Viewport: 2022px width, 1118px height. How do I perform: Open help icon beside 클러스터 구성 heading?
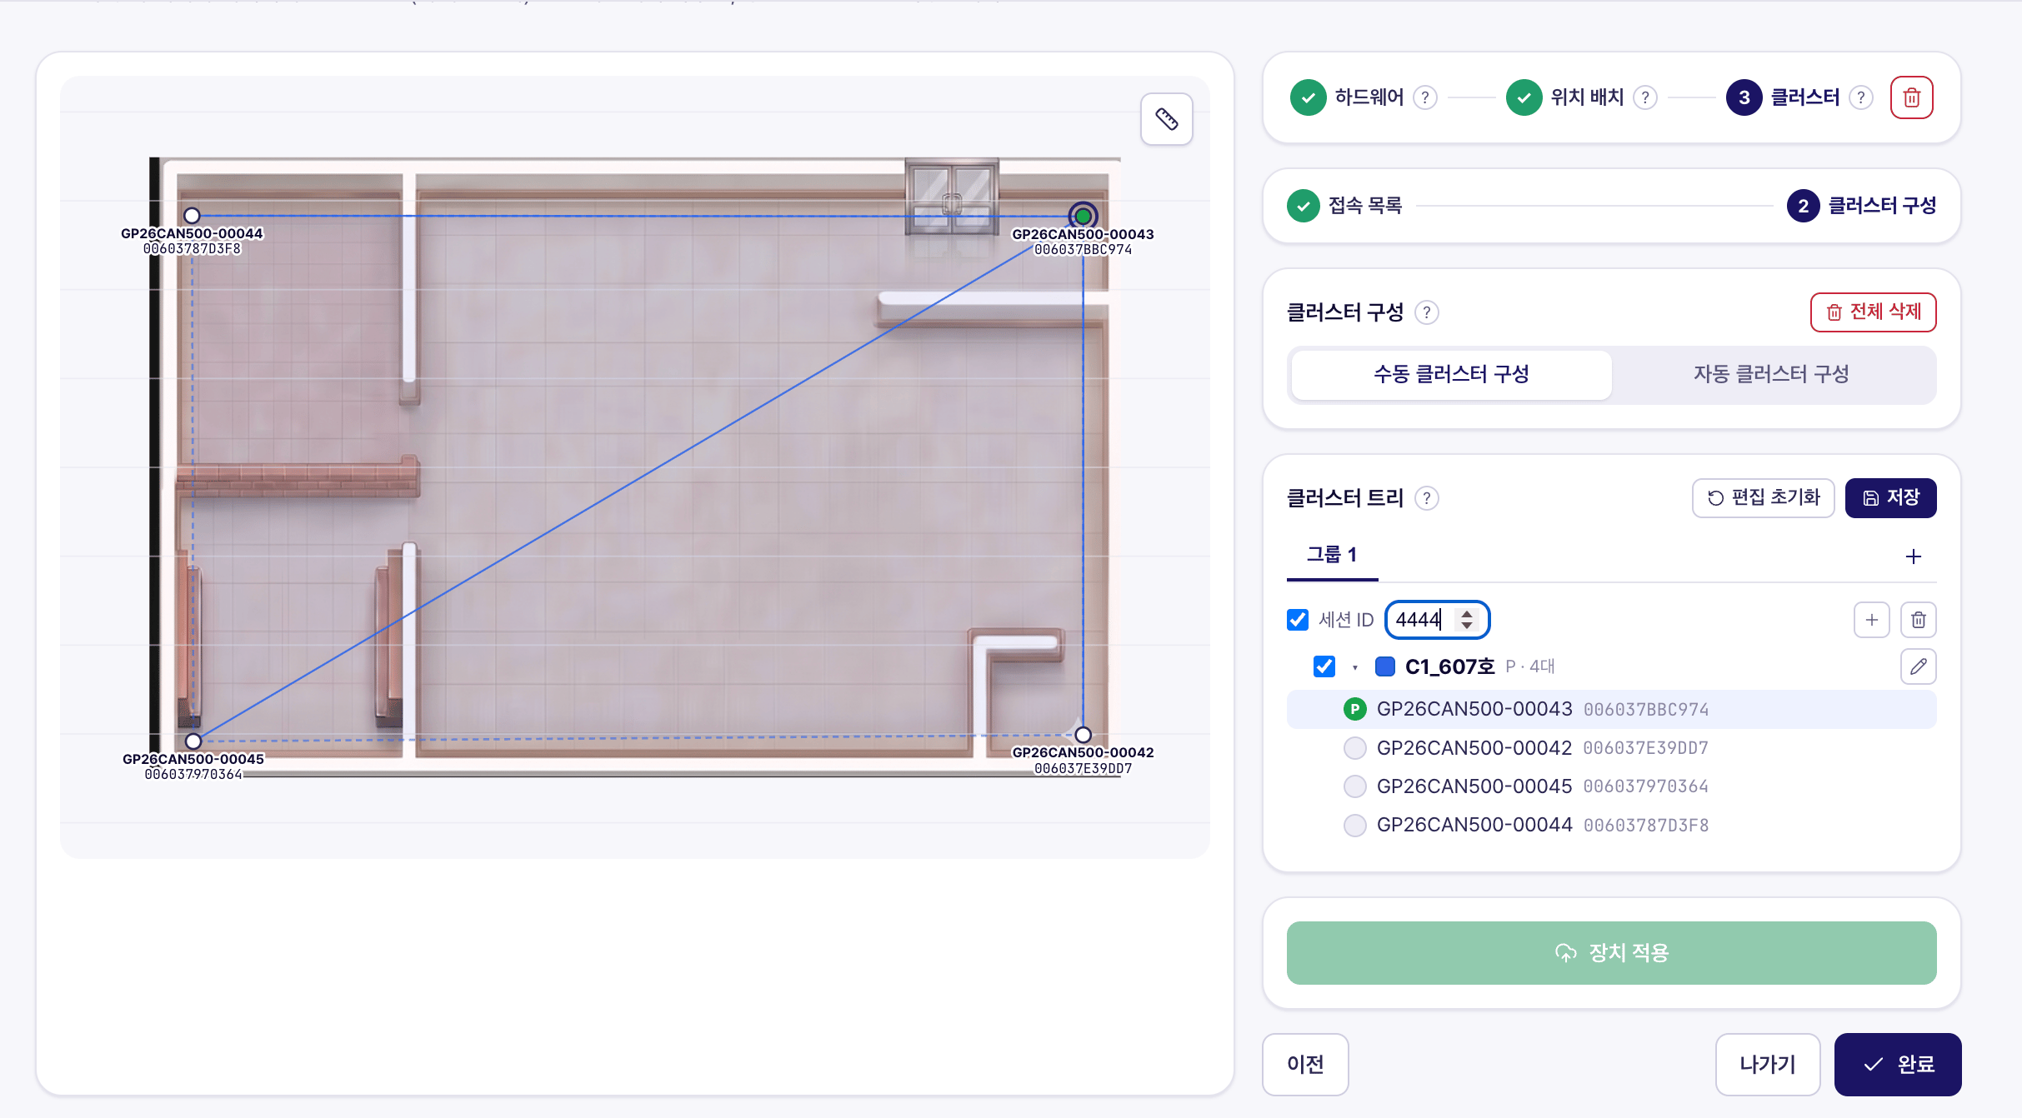(x=1427, y=312)
